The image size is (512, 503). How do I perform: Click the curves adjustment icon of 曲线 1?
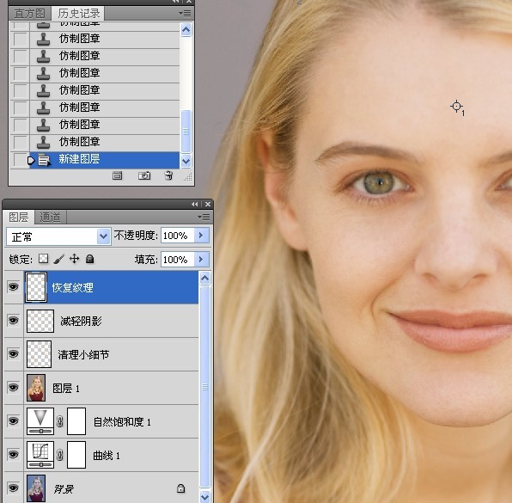(40, 455)
